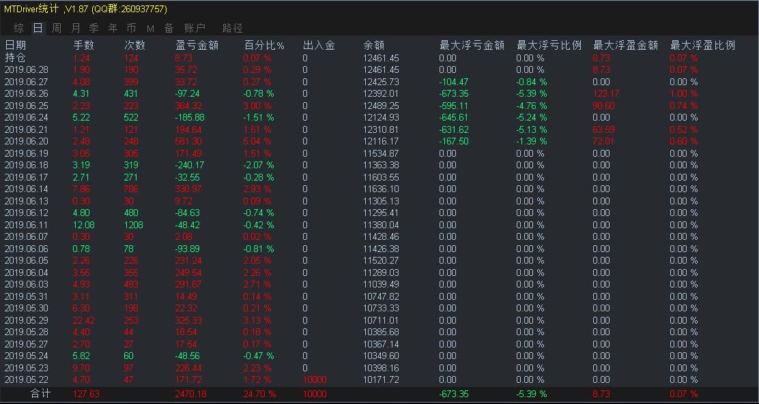Screen dimensions: 759x404
Task: Select the 2019.06.03 date row
Action: (x=26, y=284)
